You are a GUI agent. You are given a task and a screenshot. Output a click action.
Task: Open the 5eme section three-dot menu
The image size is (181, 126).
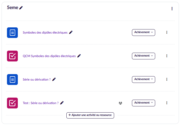point(172,9)
